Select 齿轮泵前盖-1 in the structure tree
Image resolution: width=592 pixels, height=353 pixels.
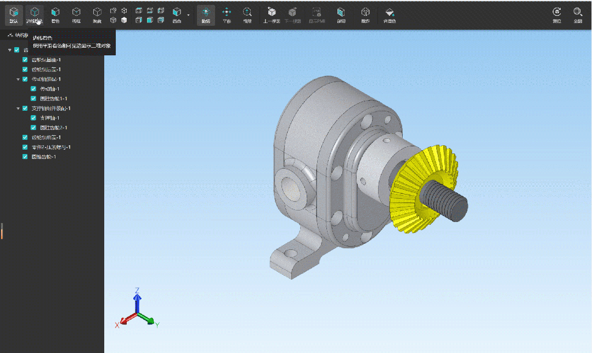[46, 138]
